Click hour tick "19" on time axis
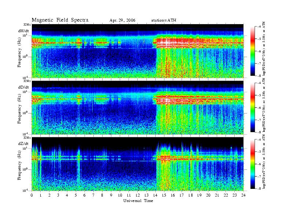 coord(199,195)
